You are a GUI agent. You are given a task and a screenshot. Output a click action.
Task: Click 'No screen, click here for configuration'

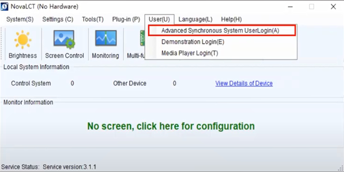[171, 126]
